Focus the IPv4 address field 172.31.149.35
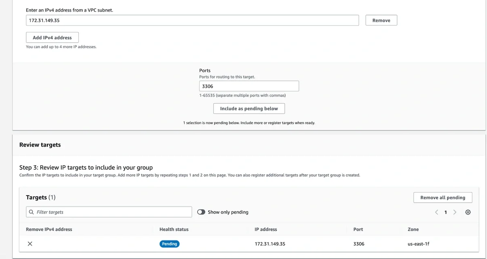Screen dimensions: 487x259 192,20
